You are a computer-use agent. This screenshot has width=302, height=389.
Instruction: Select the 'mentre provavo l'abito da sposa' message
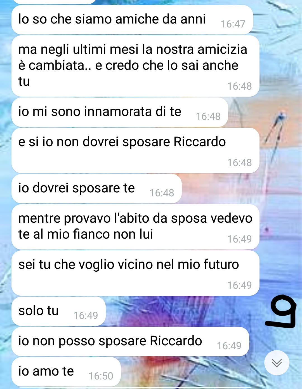(135, 227)
